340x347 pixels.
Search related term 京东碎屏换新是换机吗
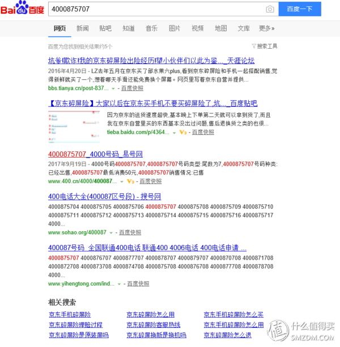click(x=156, y=335)
